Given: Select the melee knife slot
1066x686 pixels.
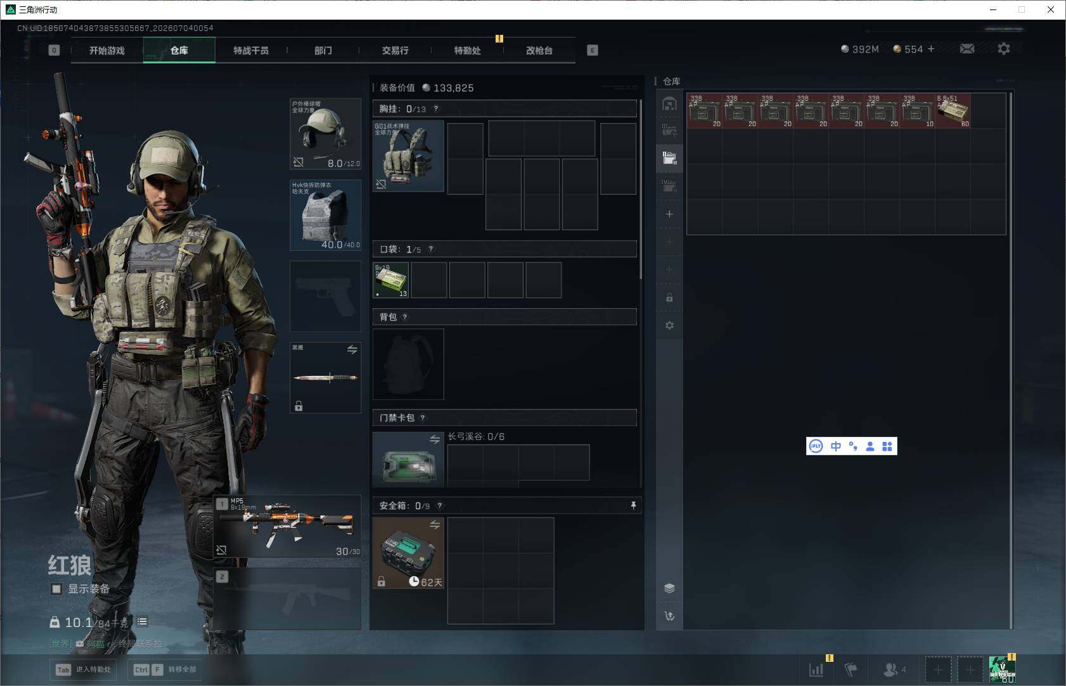Looking at the screenshot, I should (326, 378).
